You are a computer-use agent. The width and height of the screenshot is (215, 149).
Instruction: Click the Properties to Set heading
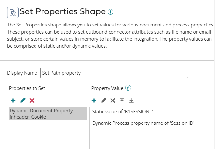coord(27,88)
